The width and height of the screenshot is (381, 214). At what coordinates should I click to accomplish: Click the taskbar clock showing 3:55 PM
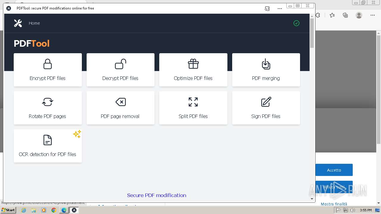[366, 210]
